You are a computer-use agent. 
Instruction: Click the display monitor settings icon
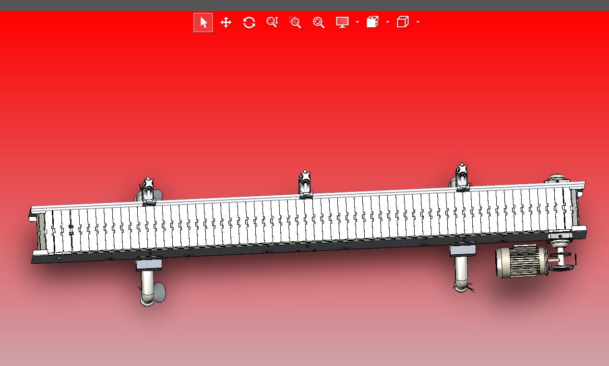pyautogui.click(x=342, y=23)
